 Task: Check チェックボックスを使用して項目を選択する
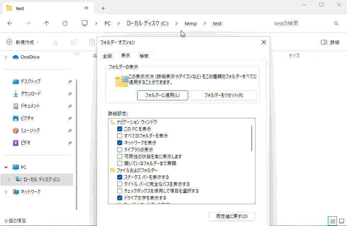click(120, 191)
